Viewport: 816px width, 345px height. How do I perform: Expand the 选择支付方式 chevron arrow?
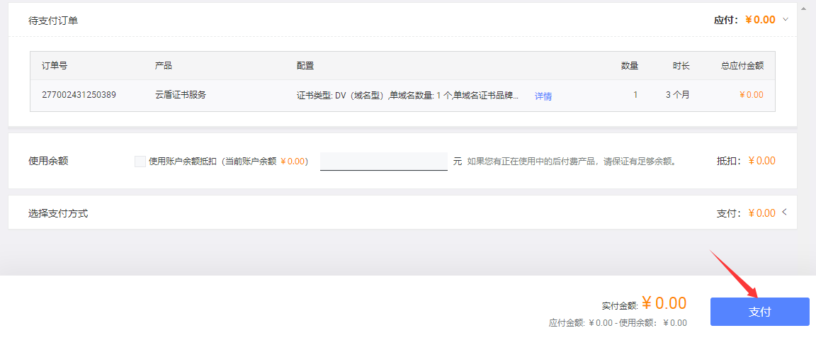(785, 213)
